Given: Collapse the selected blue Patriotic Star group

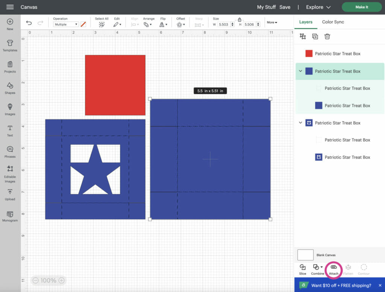Looking at the screenshot, I should pos(300,71).
